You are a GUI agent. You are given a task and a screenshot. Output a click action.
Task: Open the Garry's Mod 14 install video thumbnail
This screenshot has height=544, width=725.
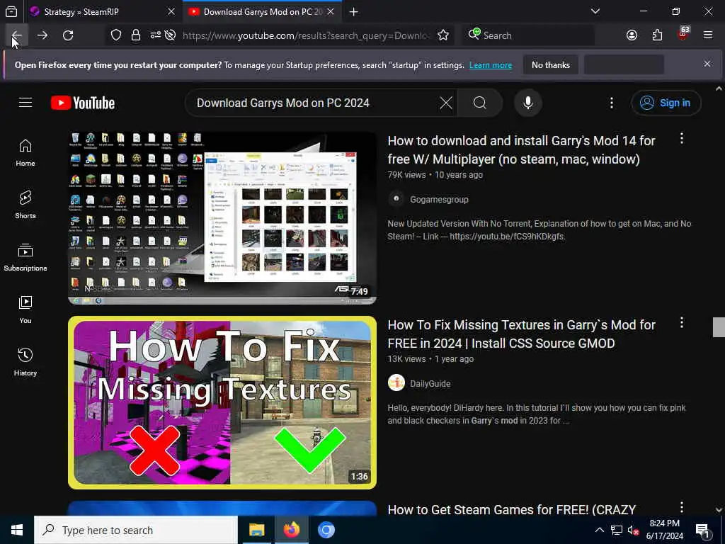(x=222, y=218)
